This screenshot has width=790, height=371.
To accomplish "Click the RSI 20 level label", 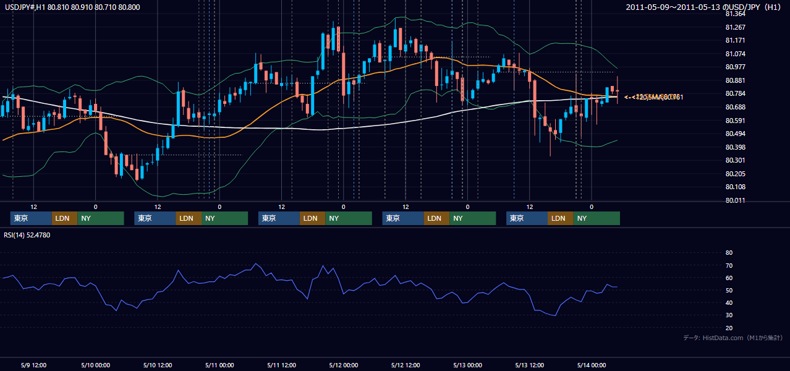I will 729,328.
